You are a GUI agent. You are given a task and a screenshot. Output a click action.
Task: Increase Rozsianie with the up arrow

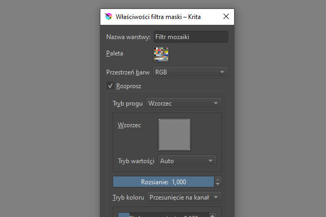click(217, 179)
